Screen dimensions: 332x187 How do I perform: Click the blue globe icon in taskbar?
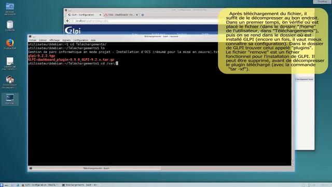[x=18, y=185]
